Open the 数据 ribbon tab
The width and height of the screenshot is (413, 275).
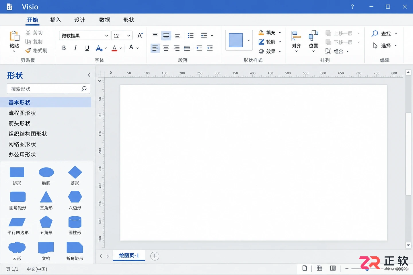(x=105, y=20)
